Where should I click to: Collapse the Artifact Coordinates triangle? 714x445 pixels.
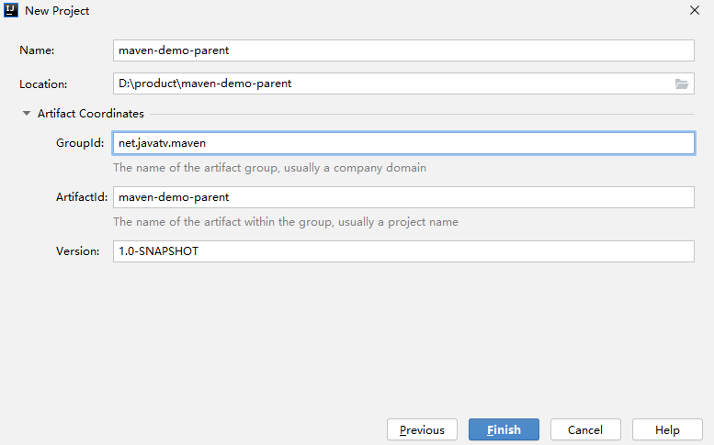click(27, 114)
